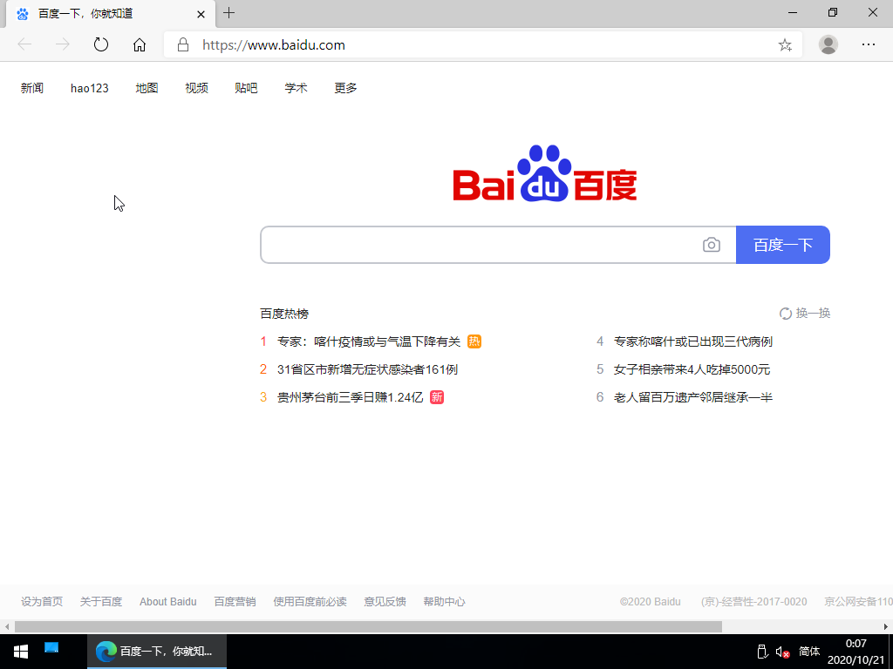Open hot item 31省区市新增无症状感染者161例

point(367,369)
